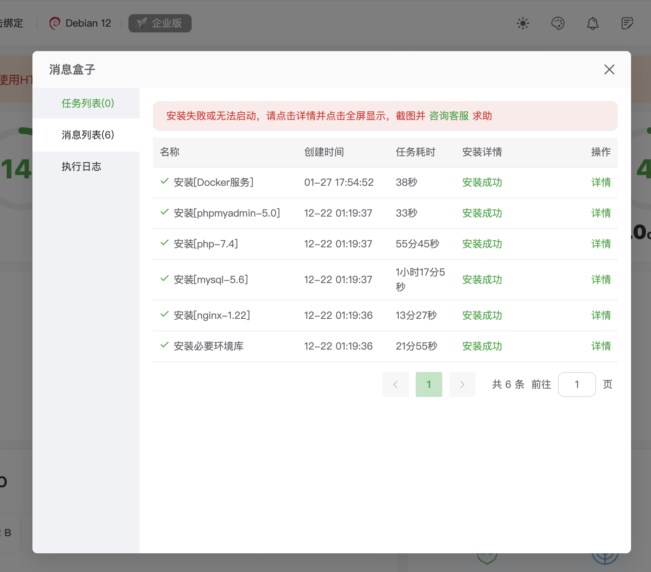651x572 pixels.
Task: Open the 咨询客服 link
Action: pyautogui.click(x=449, y=116)
